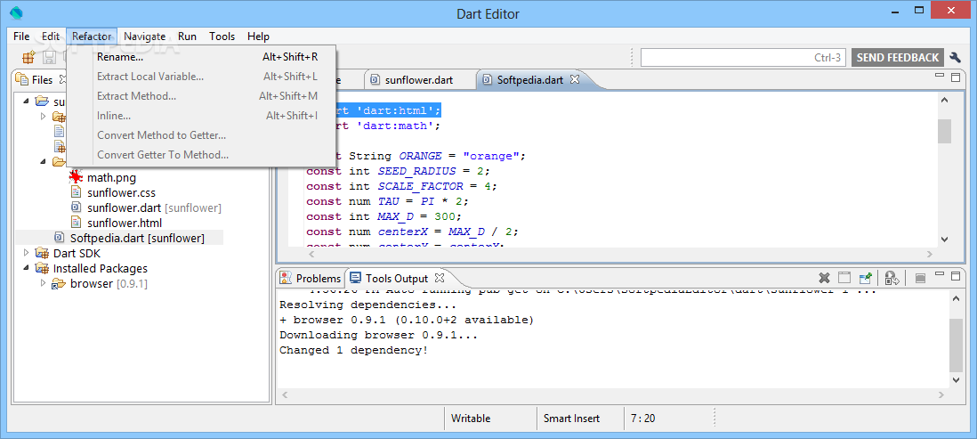The width and height of the screenshot is (977, 439).
Task: Close the open Refactor menu via its title
Action: click(92, 37)
